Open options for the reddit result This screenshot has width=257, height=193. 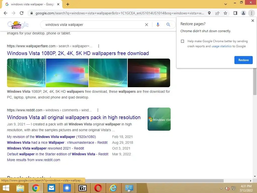click(x=98, y=110)
